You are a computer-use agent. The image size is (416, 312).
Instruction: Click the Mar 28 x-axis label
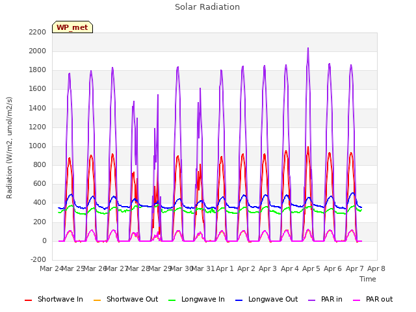(138, 268)
